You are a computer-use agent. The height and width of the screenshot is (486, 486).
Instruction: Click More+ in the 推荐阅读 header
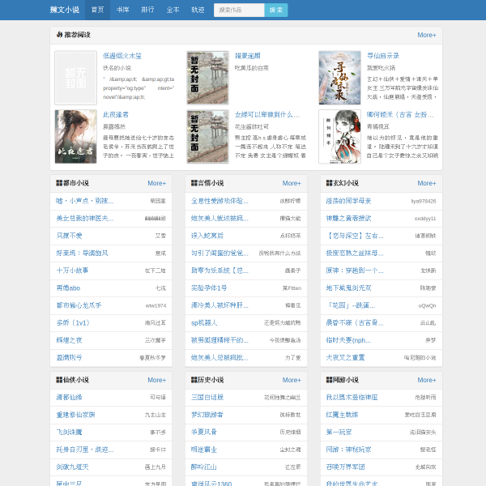click(427, 35)
